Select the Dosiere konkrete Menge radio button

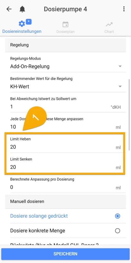point(118,231)
